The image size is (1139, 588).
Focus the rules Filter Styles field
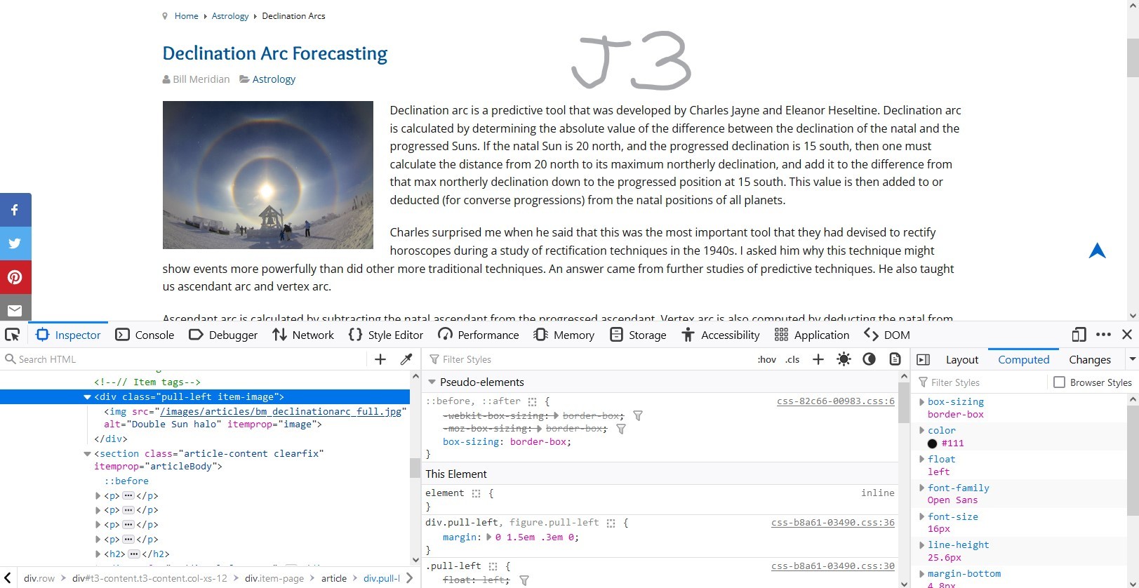point(590,359)
